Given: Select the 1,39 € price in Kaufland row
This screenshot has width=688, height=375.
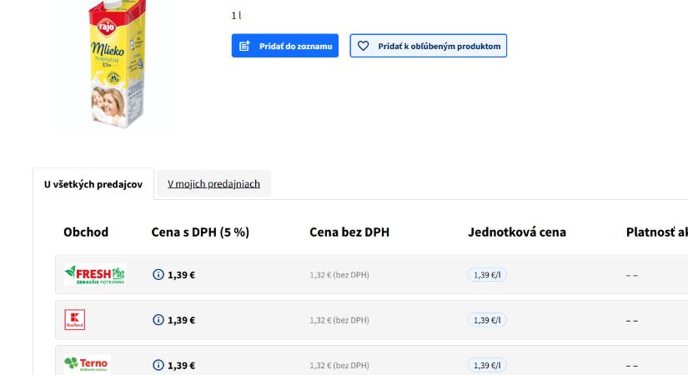Looking at the screenshot, I should (181, 320).
